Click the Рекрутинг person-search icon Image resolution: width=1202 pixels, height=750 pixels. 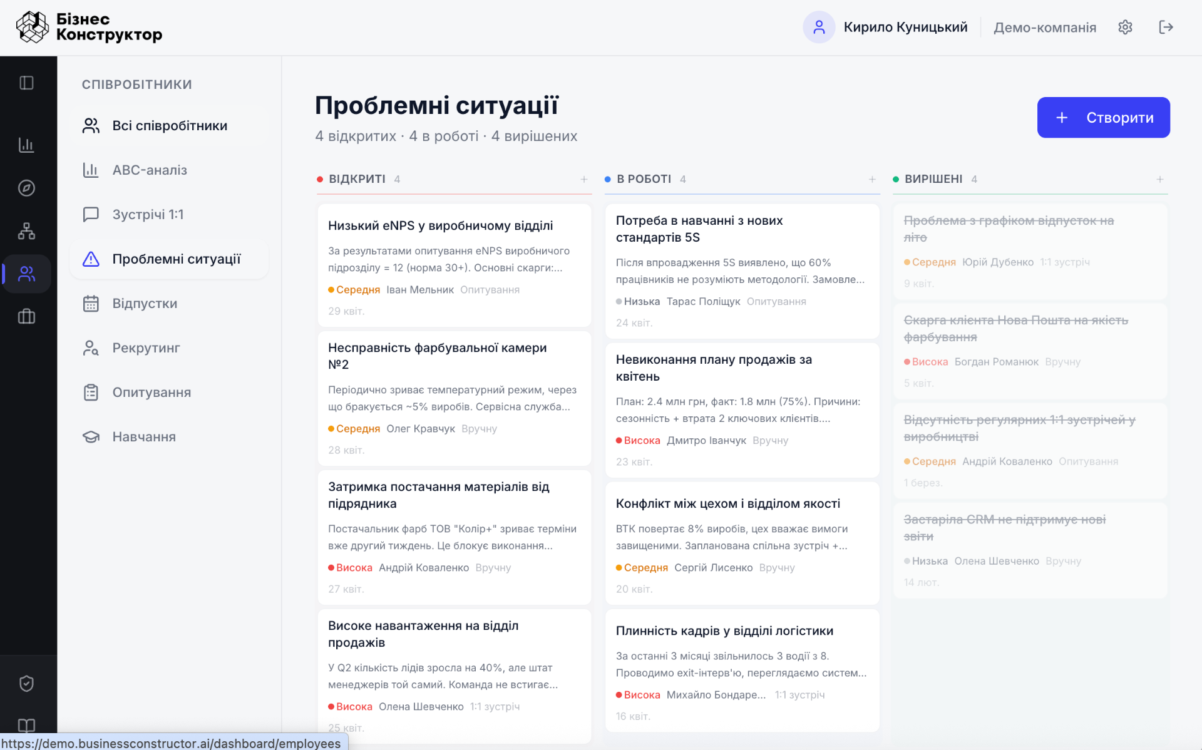(x=91, y=348)
